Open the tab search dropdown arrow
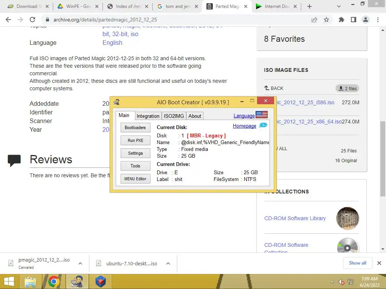This screenshot has height=289, width=386. [x=339, y=6]
